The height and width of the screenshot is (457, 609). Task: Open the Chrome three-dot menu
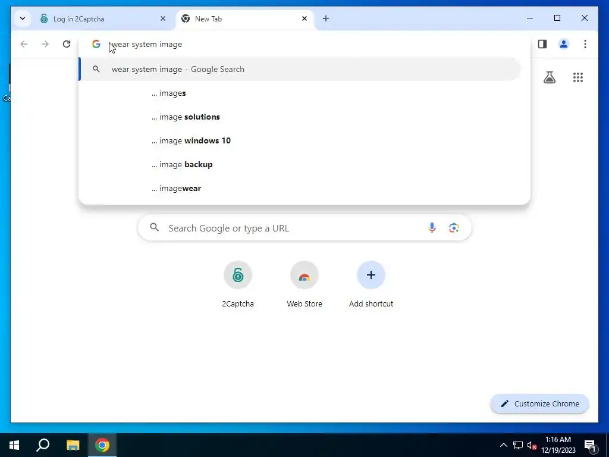585,44
